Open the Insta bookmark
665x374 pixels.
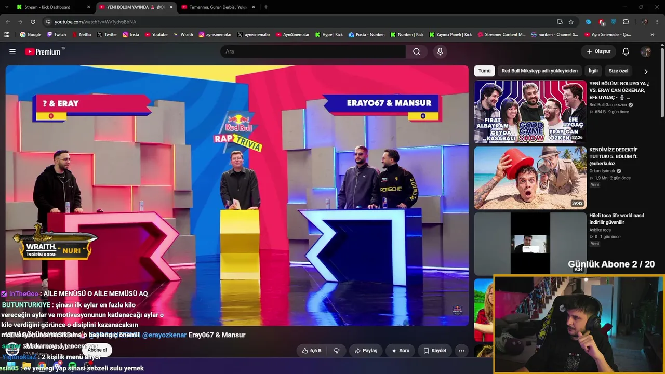[x=131, y=34]
